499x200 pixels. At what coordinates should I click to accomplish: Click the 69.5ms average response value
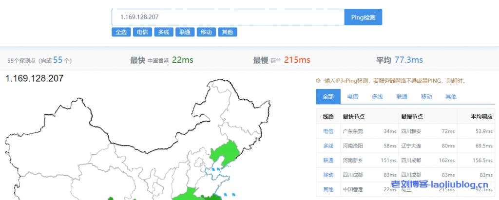coord(484,146)
